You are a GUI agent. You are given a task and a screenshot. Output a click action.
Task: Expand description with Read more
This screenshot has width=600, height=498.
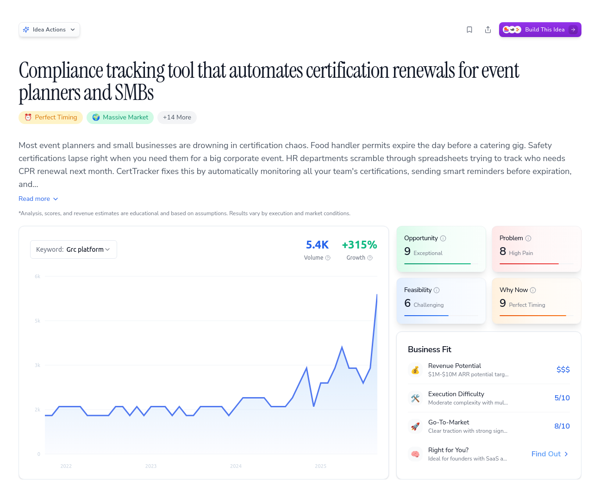(x=38, y=199)
